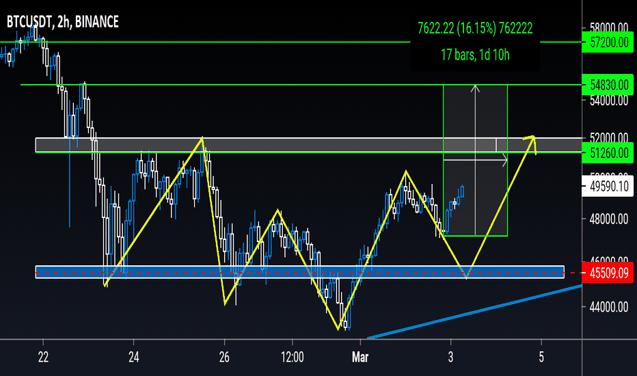The width and height of the screenshot is (637, 376).
Task: Click the 3 date label on time axis
Action: (x=450, y=358)
